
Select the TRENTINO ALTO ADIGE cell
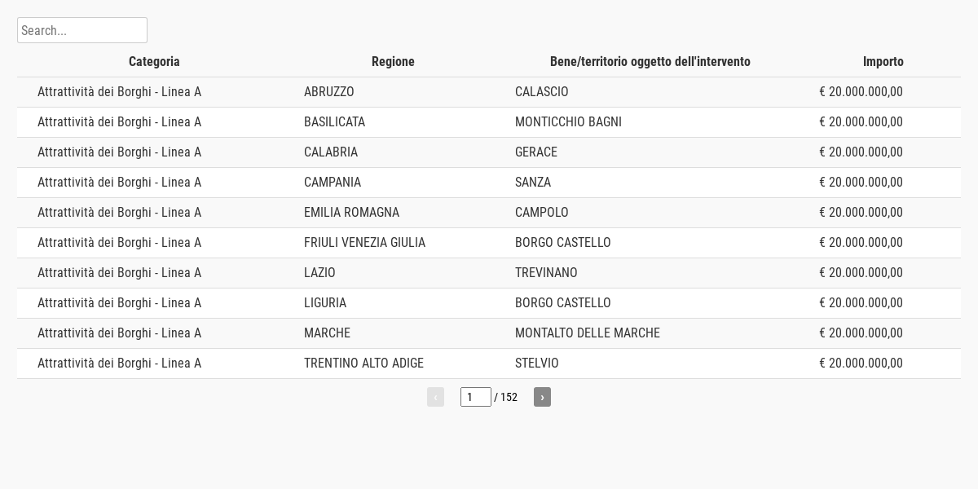pos(363,363)
